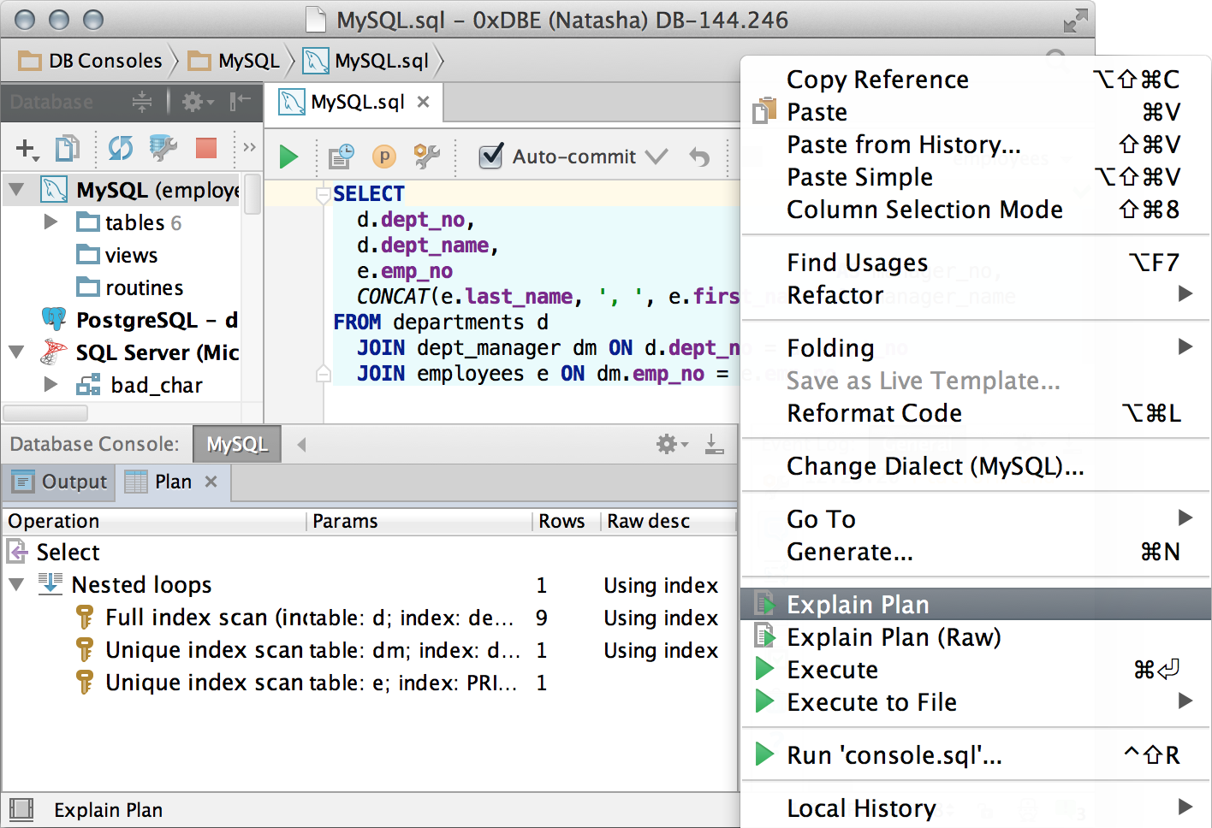Click the MySQL.sql breadcrumb

pyautogui.click(x=366, y=61)
